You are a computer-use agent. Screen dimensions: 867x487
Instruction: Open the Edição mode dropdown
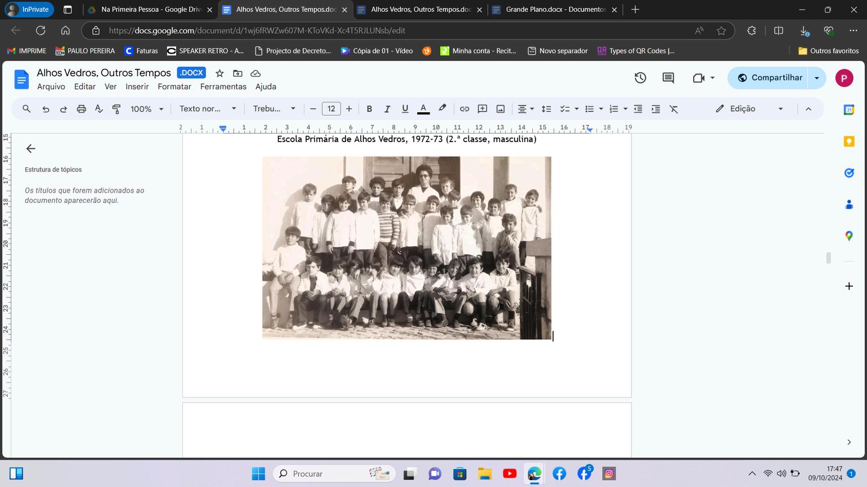pyautogui.click(x=750, y=109)
